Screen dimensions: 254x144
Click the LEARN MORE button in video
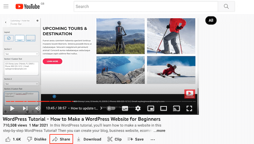pos(52,61)
